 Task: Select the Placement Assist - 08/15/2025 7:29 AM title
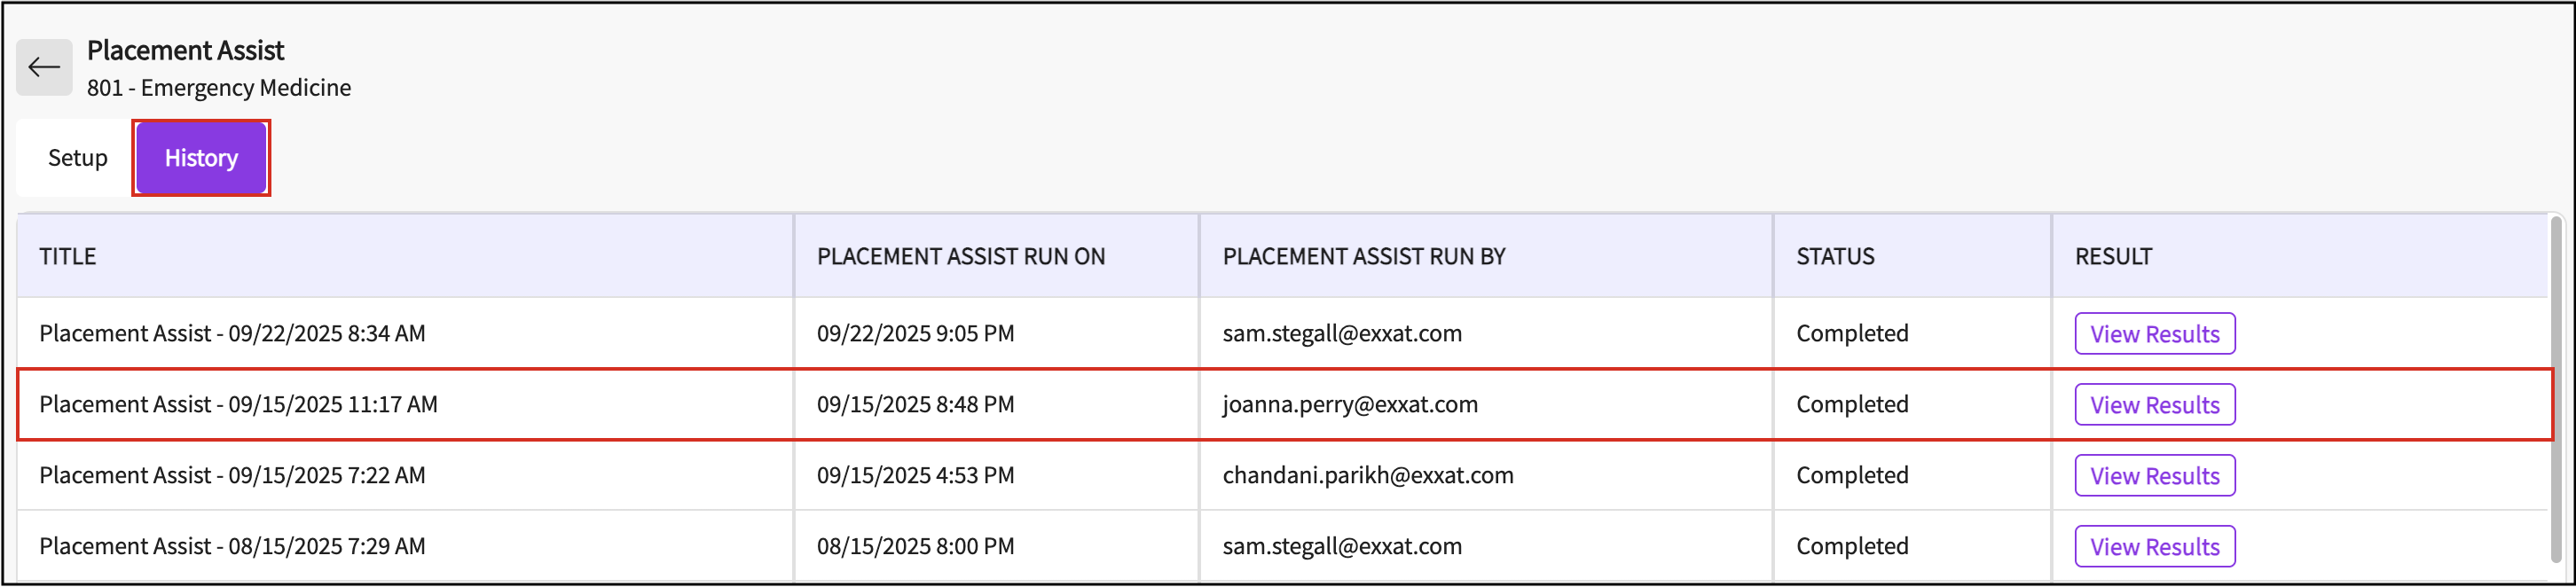232,547
